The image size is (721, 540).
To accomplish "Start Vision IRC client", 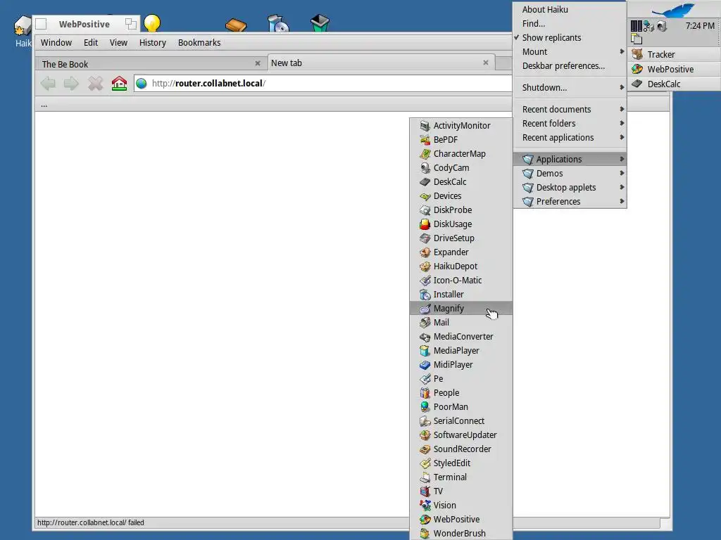I will 460,505.
